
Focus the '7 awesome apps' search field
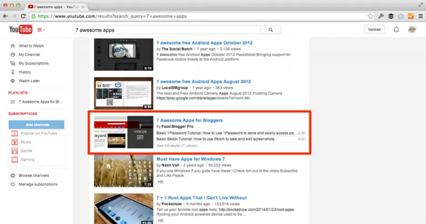click(x=166, y=30)
